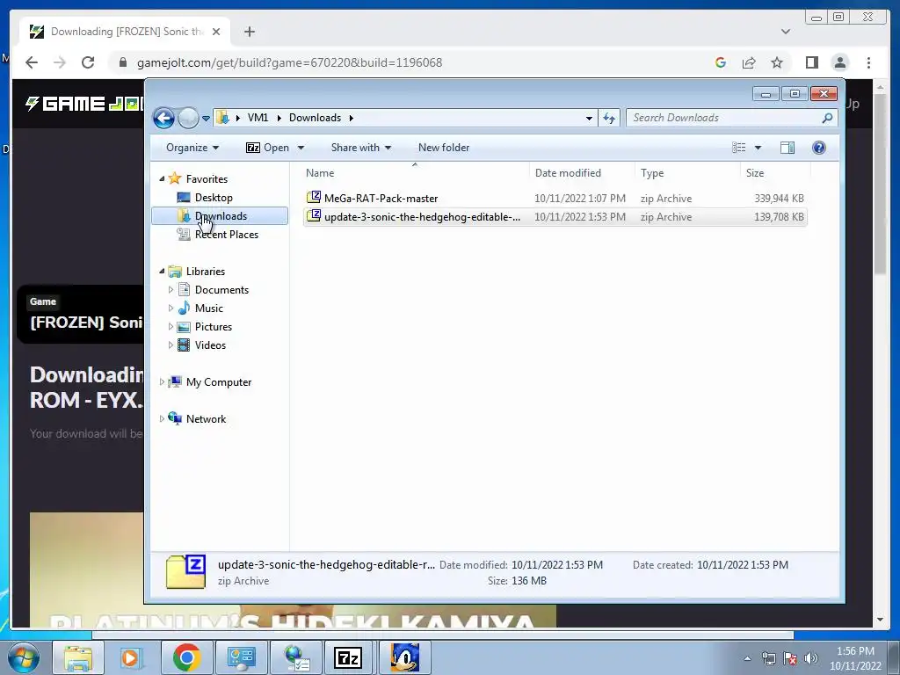Select update-3-sonic-the-hedgehog-editable zip file

(x=555, y=217)
